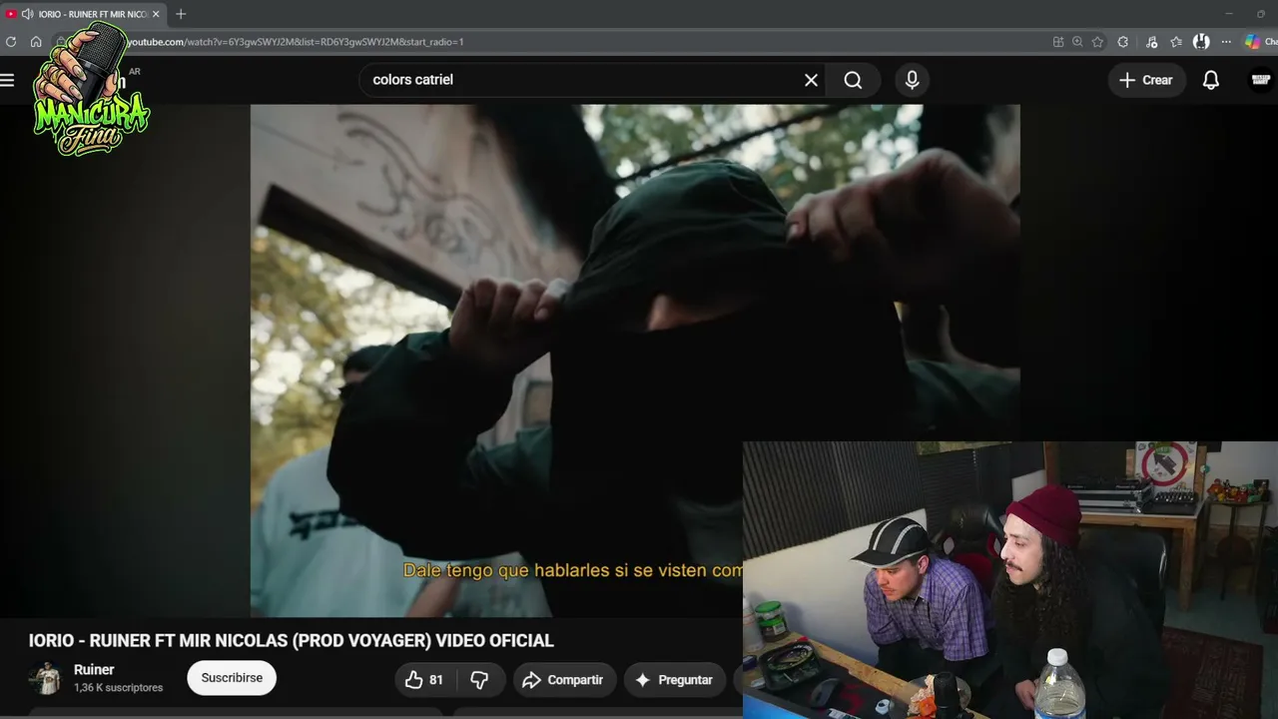Click the zoom magnifier in address bar
The height and width of the screenshot is (719, 1278).
point(1077,42)
